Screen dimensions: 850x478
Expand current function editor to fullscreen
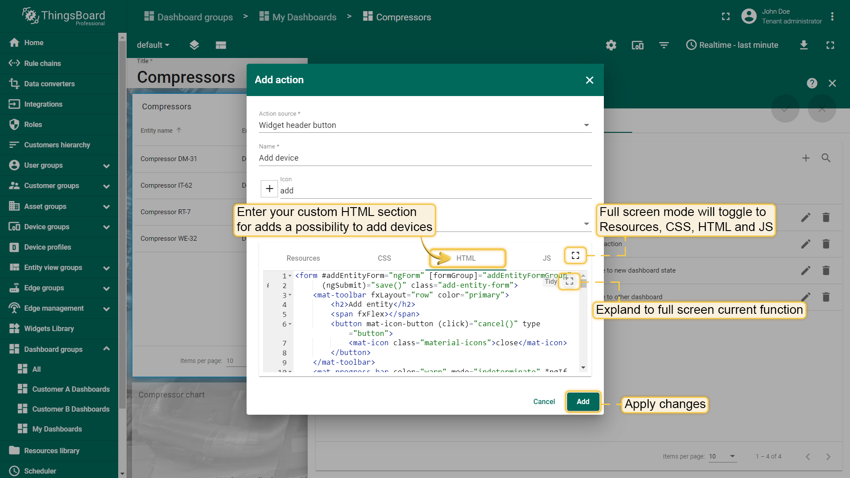(x=569, y=281)
